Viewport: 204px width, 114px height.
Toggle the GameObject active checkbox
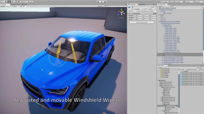click(x=133, y=7)
